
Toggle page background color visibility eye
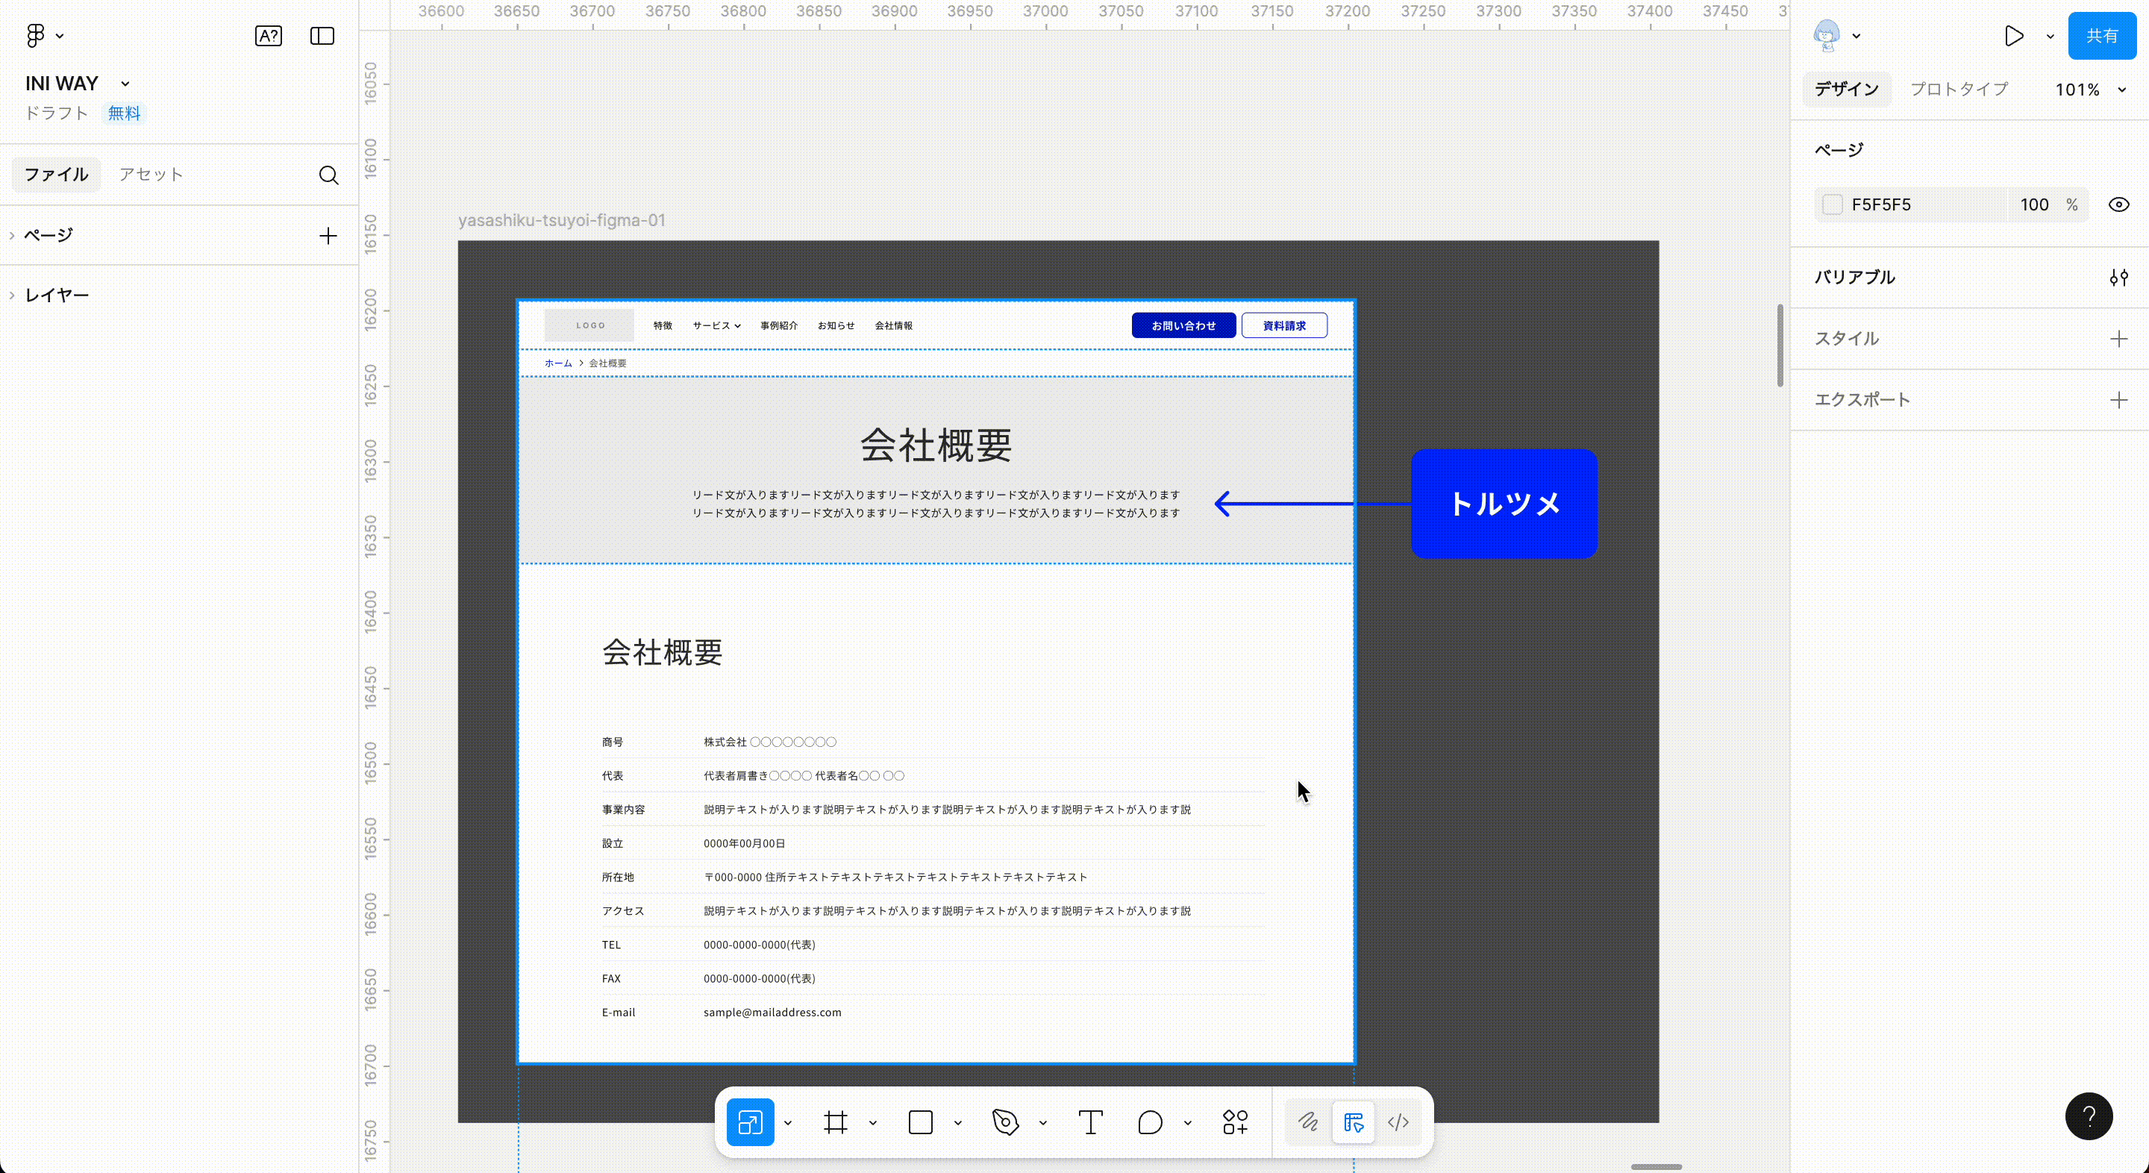click(x=2118, y=204)
